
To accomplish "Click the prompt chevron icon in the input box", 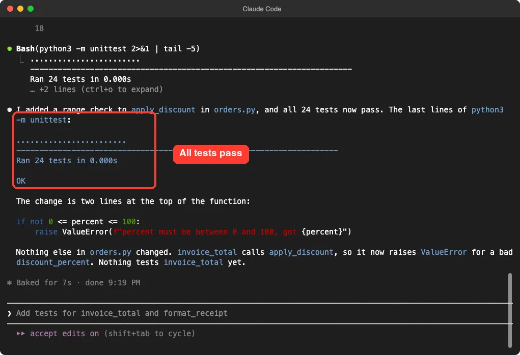I will (9, 313).
